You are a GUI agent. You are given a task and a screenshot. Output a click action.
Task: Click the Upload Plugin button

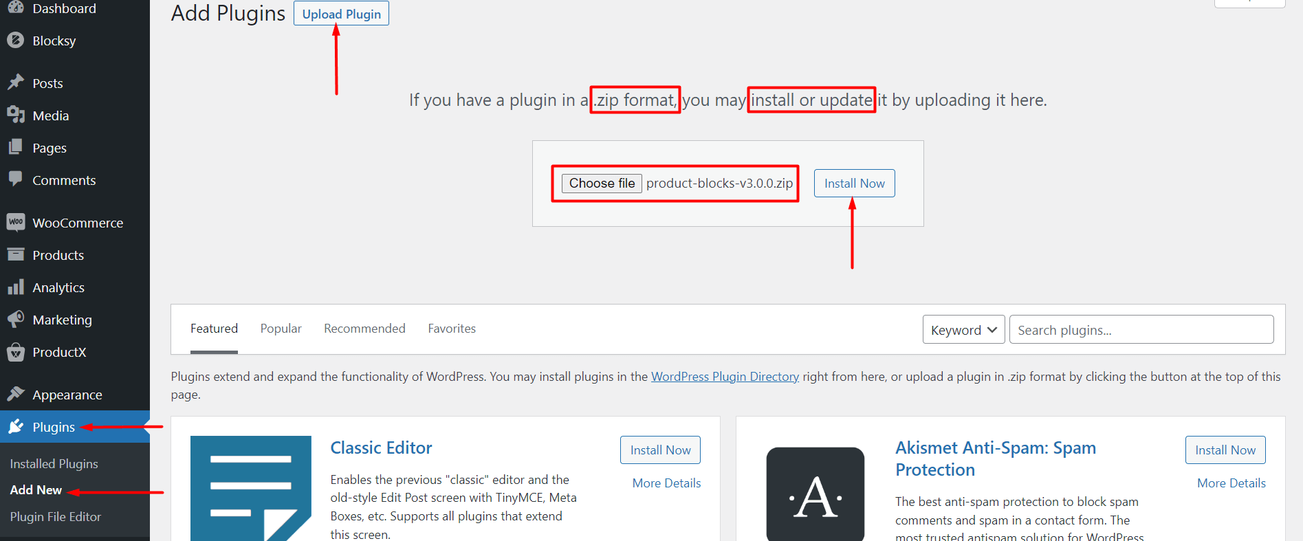(x=341, y=14)
